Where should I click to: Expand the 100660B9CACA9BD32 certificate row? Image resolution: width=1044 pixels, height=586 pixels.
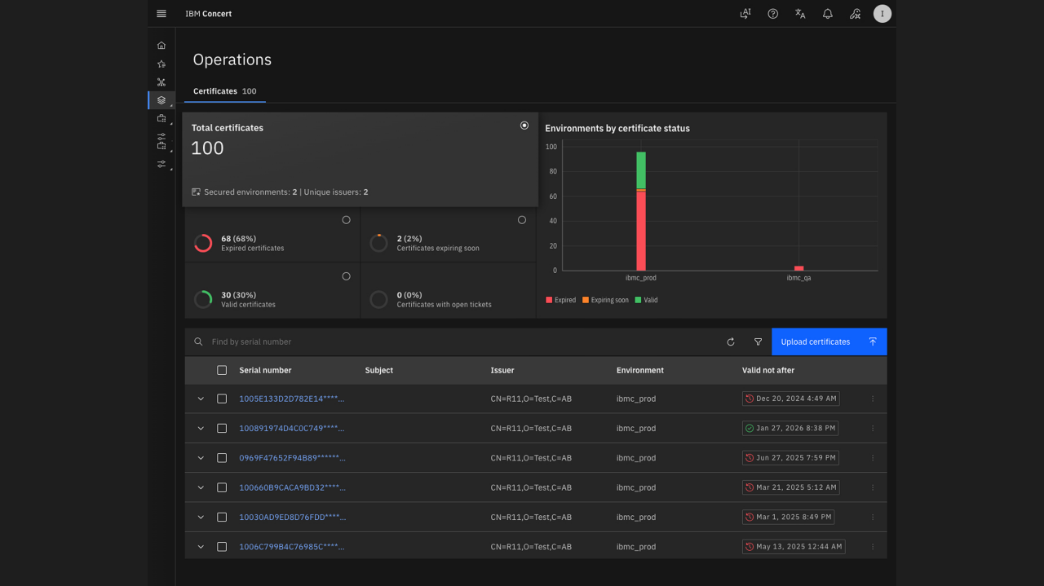point(201,487)
